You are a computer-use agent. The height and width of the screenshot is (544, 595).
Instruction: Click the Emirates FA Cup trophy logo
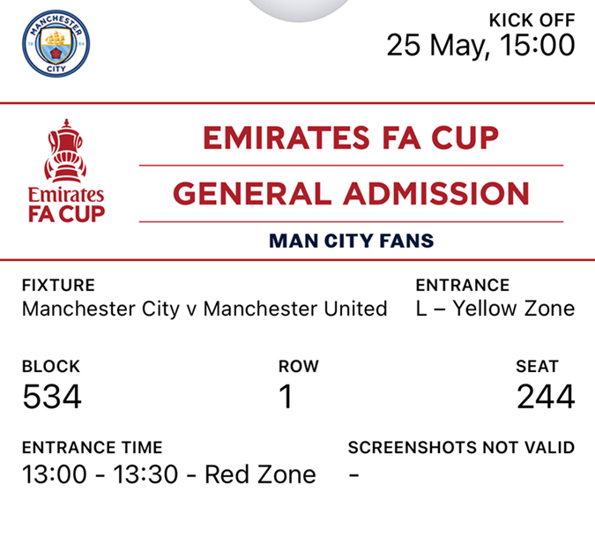click(65, 169)
